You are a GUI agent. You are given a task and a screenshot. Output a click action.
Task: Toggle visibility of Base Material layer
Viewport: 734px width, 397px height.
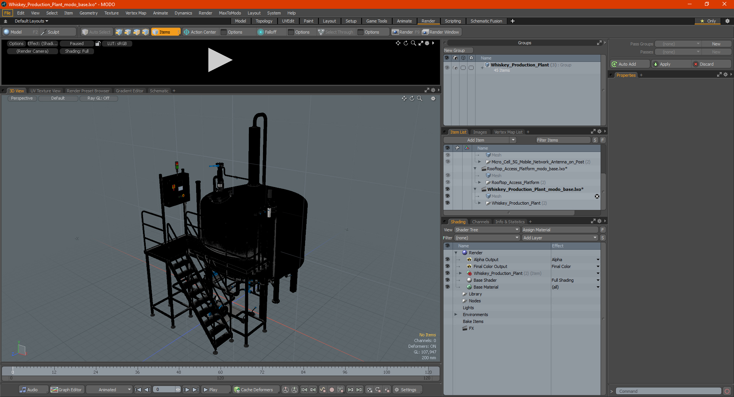click(x=447, y=287)
